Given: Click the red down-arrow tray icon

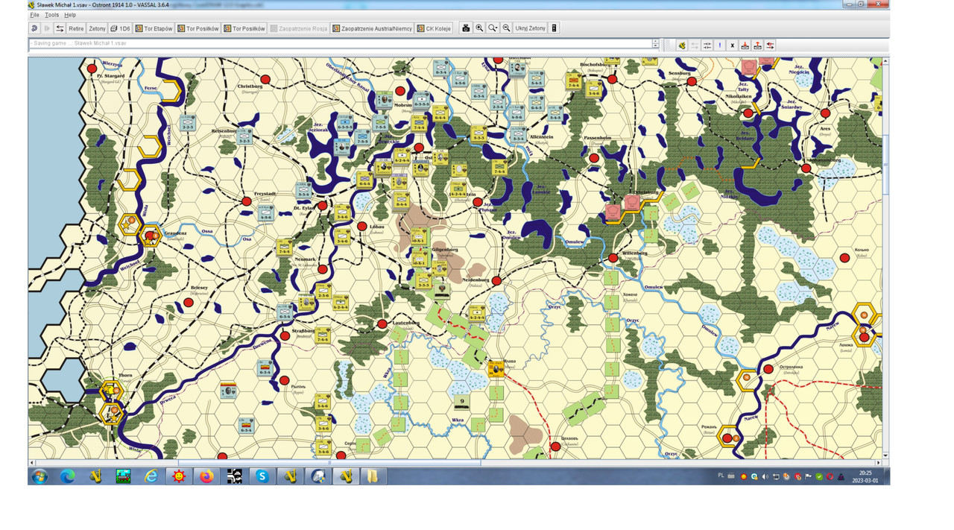Looking at the screenshot, I should (745, 45).
